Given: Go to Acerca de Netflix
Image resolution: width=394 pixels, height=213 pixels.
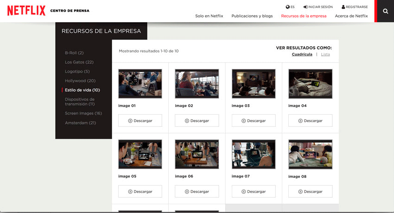Looking at the screenshot, I should [351, 16].
